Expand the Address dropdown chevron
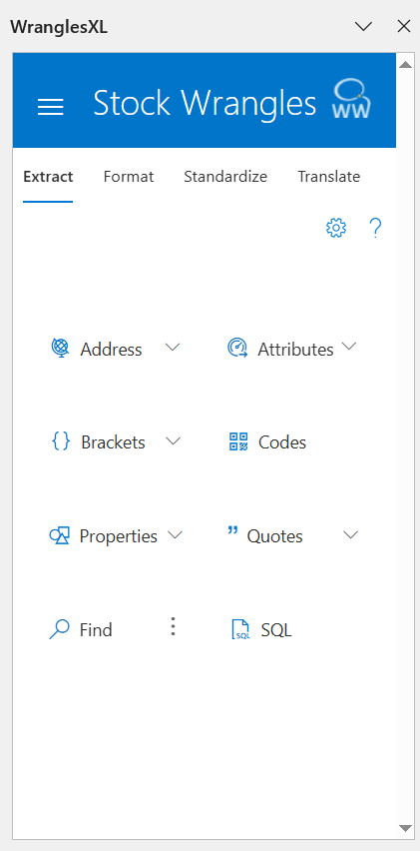This screenshot has height=851, width=420. [x=173, y=348]
